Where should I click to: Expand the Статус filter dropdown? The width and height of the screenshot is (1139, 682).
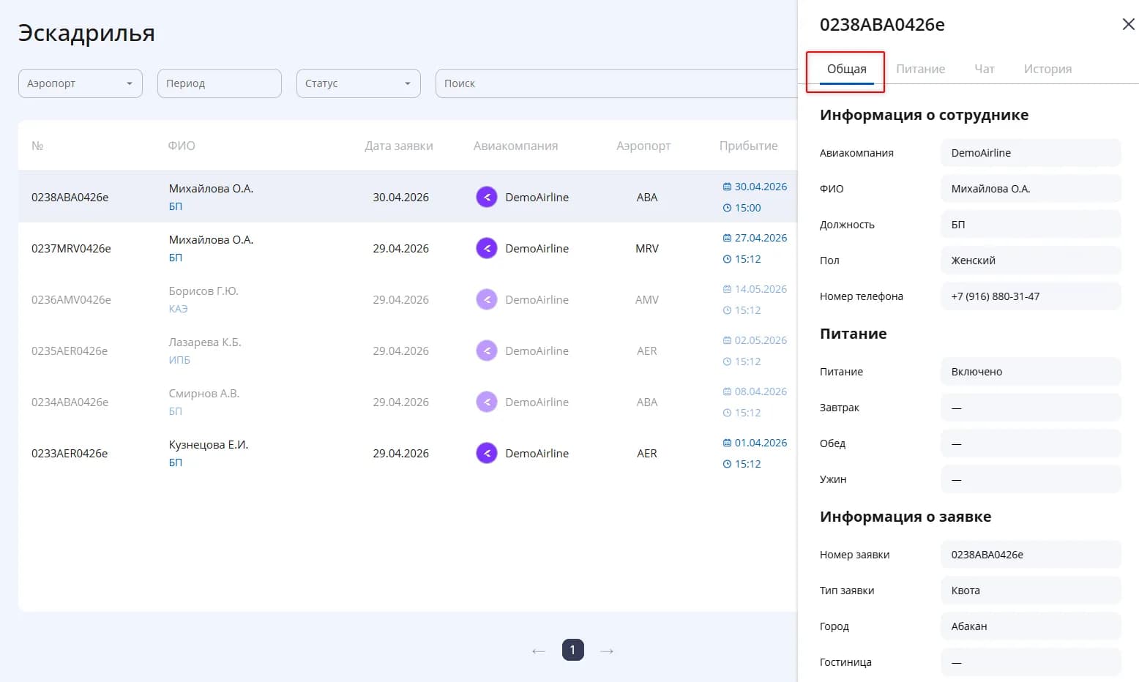coord(359,83)
